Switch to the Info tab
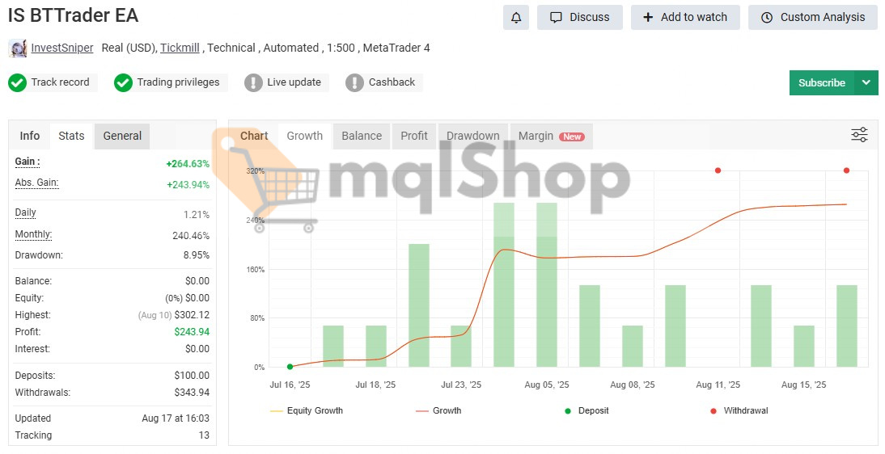The width and height of the screenshot is (885, 454). [29, 136]
